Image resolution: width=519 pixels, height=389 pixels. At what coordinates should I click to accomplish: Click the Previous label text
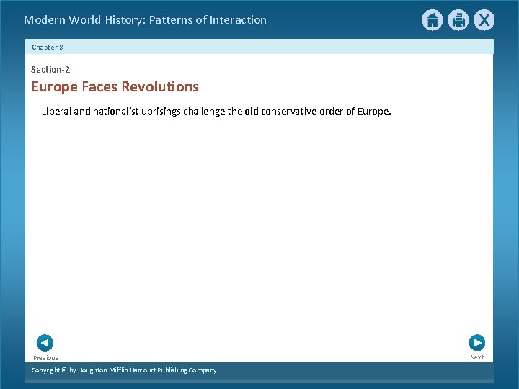45,358
